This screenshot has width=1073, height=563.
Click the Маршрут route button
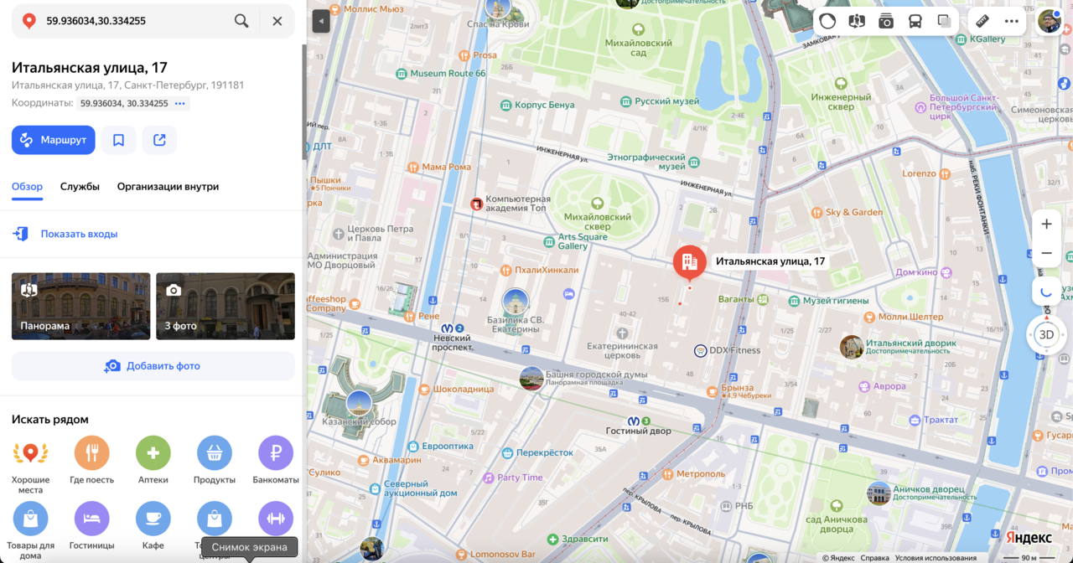click(x=54, y=140)
